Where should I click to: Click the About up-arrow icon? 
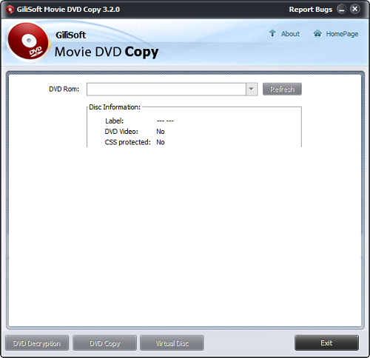(272, 33)
